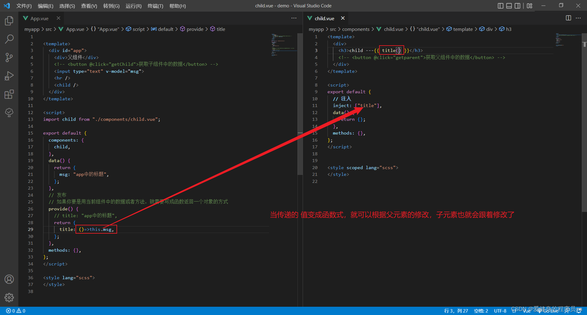Click template breadcrumb in child.vue editor
The height and width of the screenshot is (315, 587).
coord(460,29)
